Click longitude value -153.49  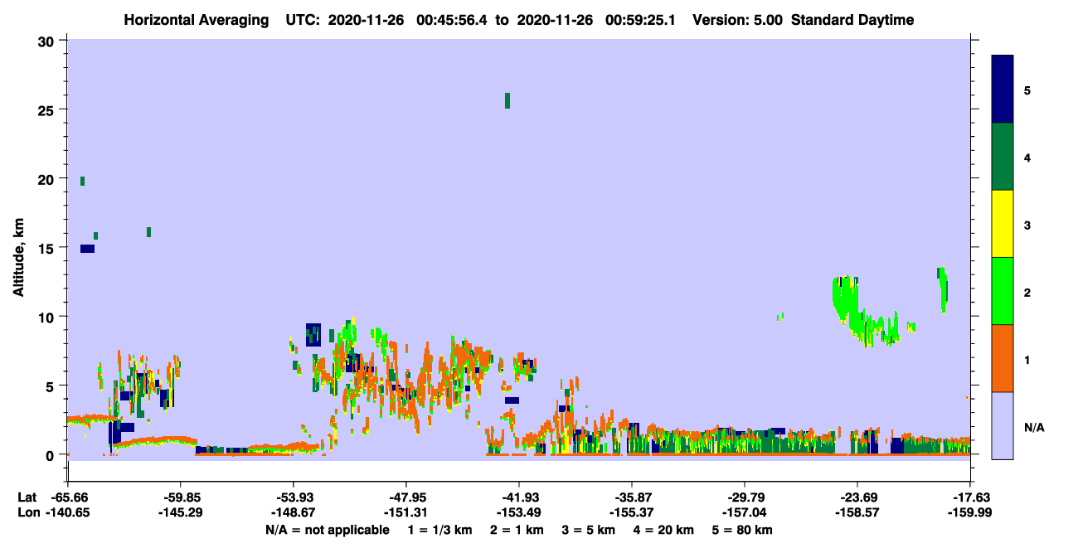click(519, 512)
